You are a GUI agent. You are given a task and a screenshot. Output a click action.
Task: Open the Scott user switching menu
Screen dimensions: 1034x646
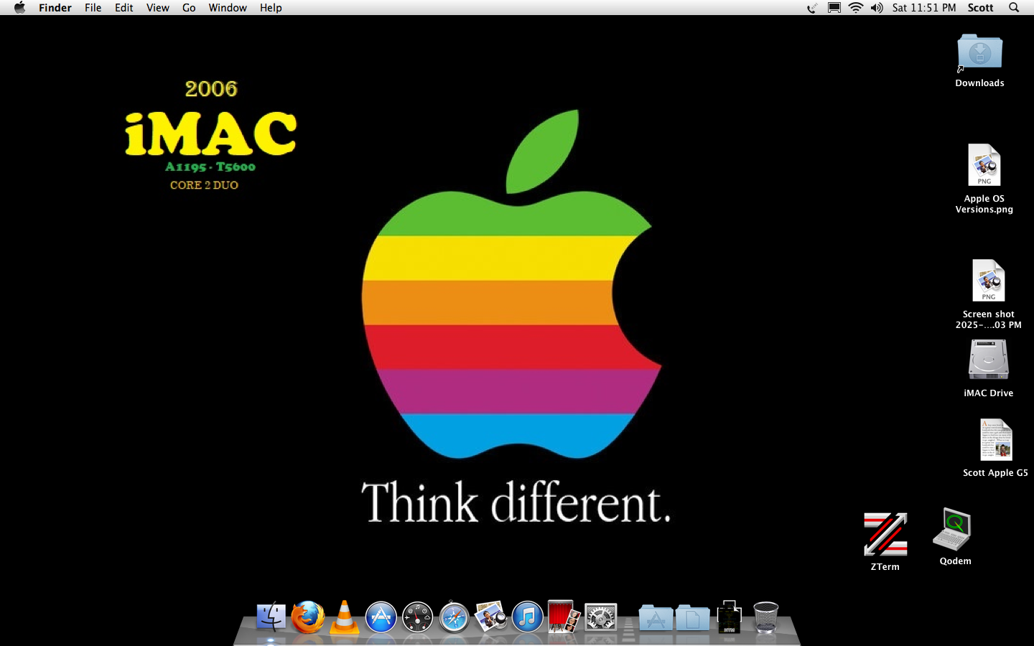(980, 8)
